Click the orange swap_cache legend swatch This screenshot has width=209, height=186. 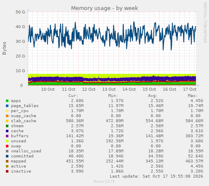(7, 116)
